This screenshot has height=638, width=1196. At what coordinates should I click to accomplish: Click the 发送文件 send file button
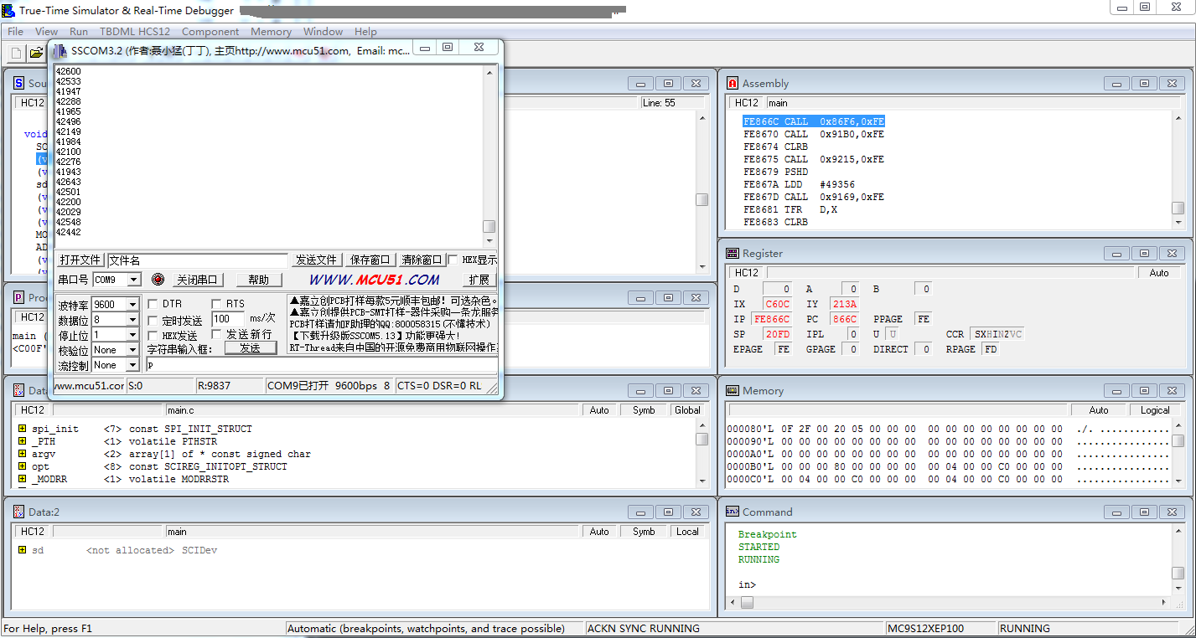pyautogui.click(x=317, y=260)
